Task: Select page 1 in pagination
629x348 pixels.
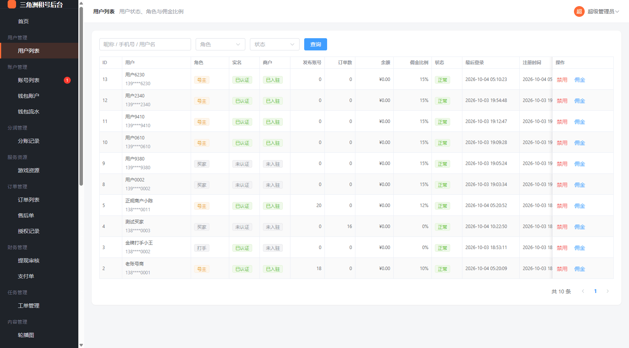Action: pos(595,291)
